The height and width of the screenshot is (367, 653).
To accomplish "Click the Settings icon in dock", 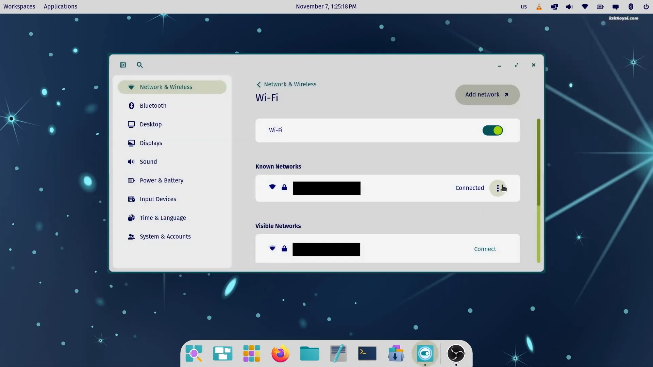I will pos(425,354).
